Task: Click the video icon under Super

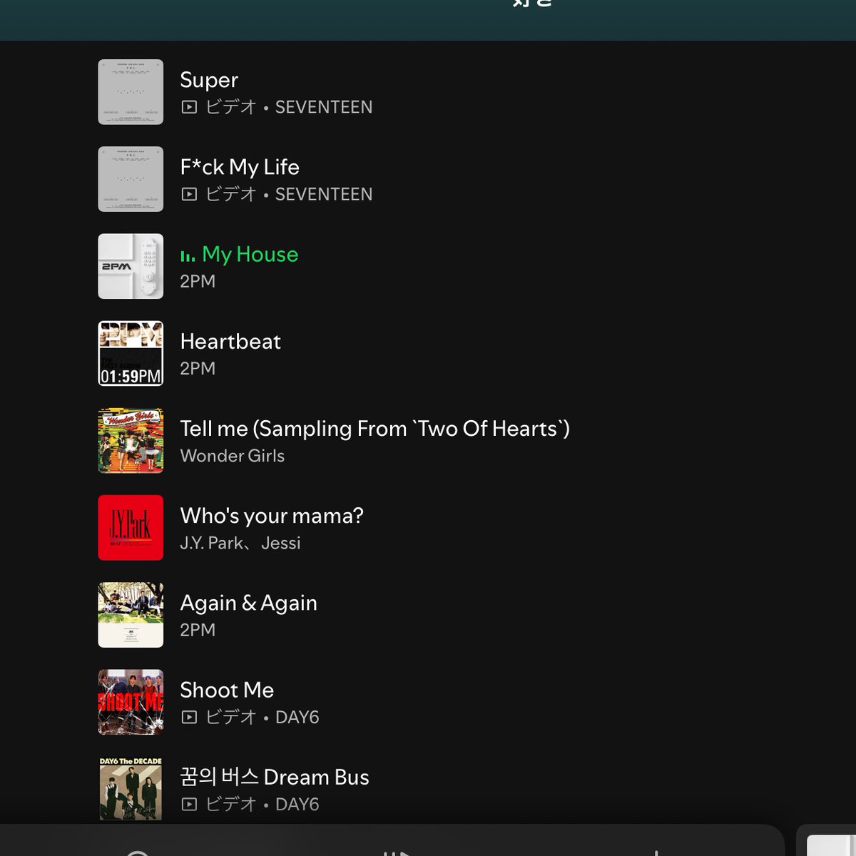Action: 189,107
